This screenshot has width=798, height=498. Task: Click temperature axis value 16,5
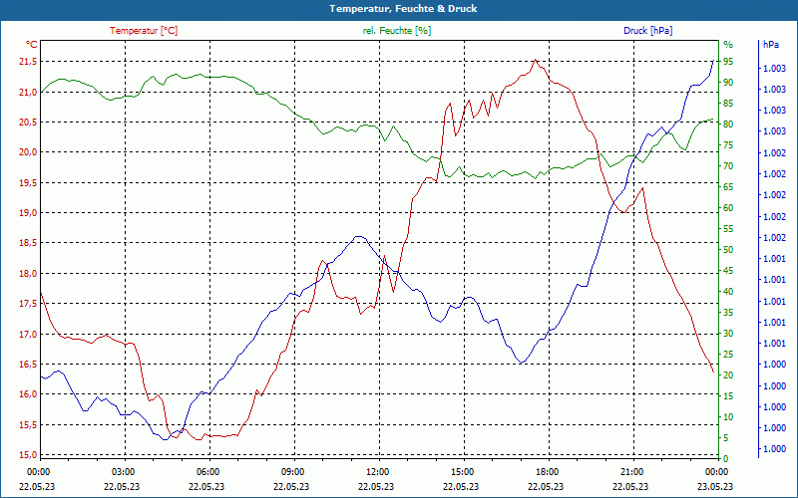(x=29, y=364)
